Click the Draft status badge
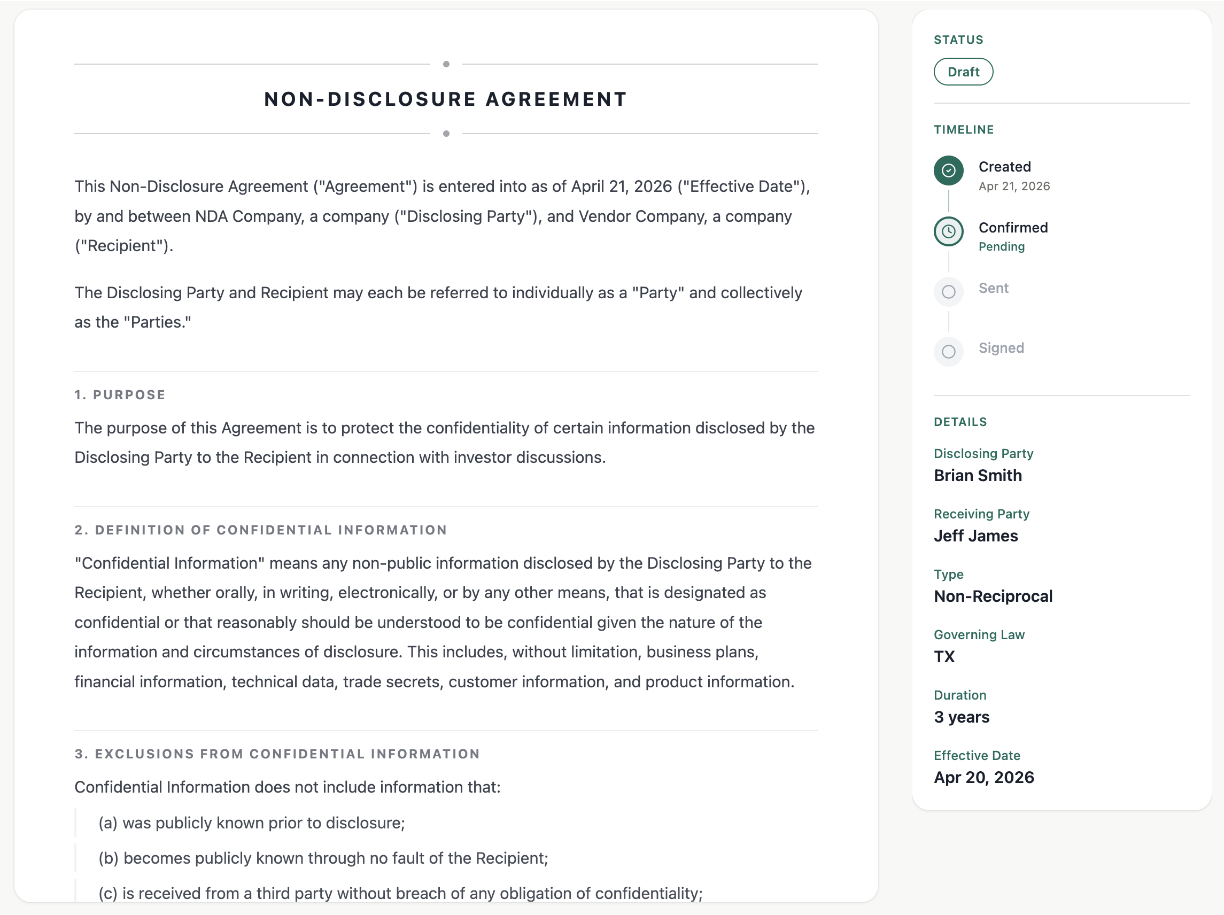 point(963,72)
